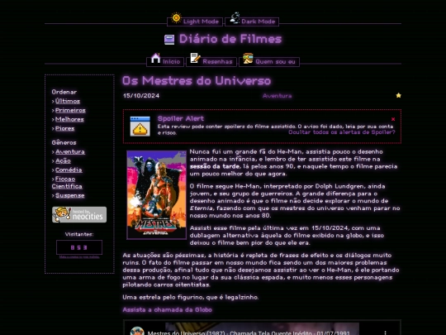This screenshot has width=446, height=335.
Task: Open the embedded video's three-dot menu
Action: tap(385, 333)
